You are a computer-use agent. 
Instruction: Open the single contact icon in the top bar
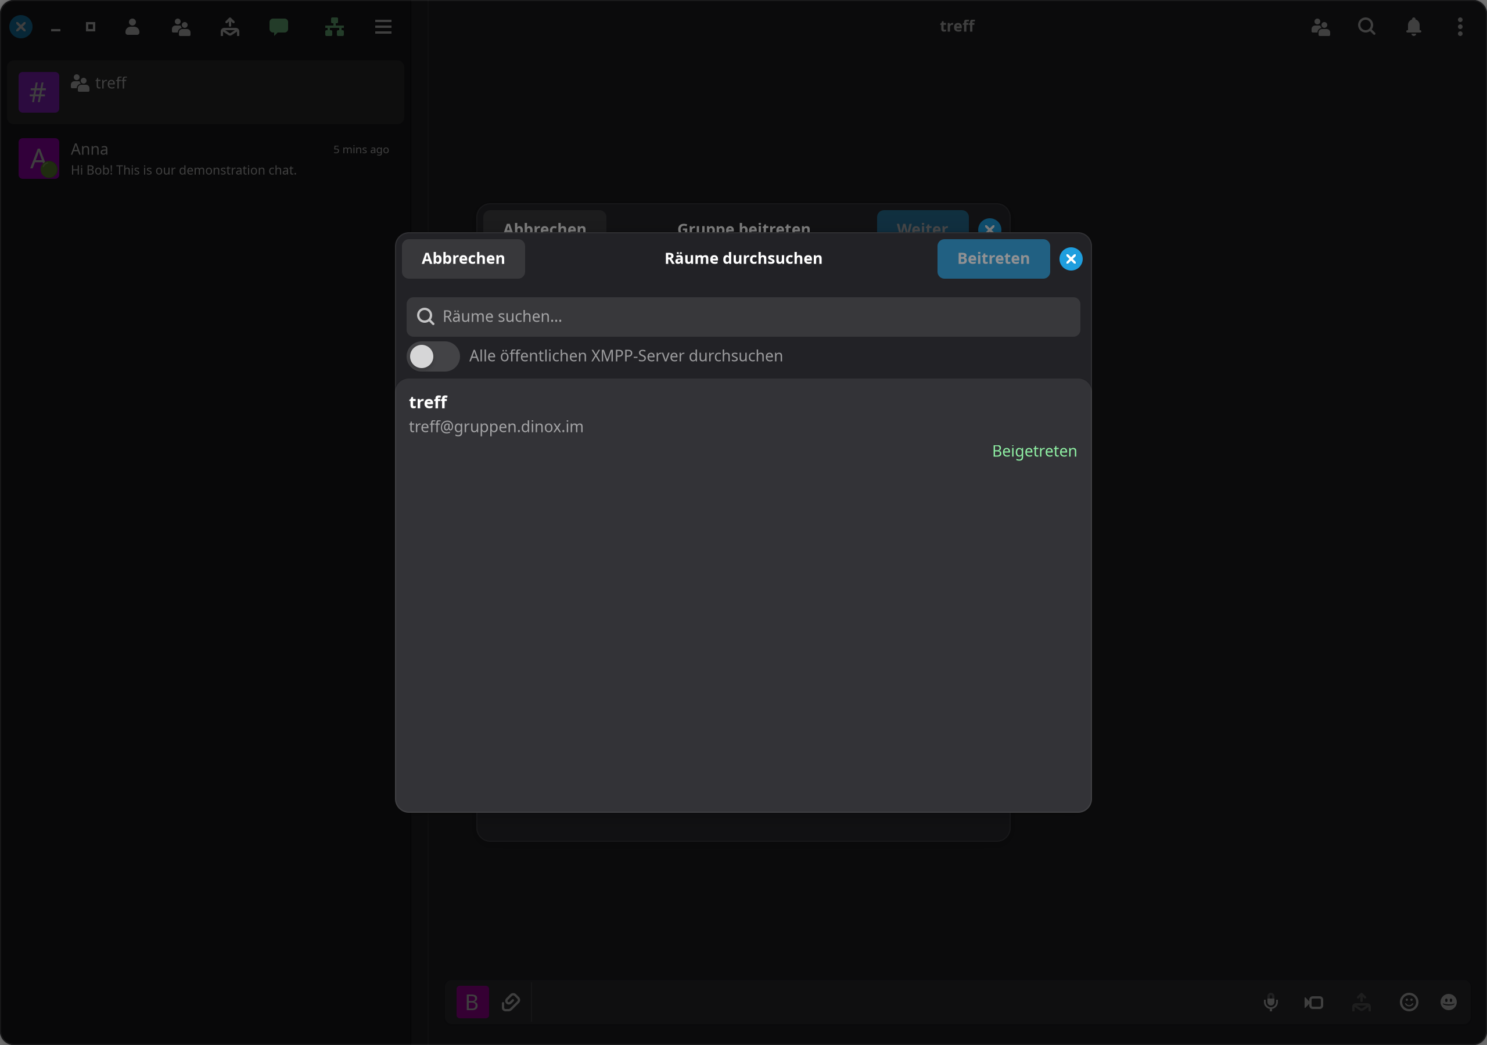(x=132, y=27)
